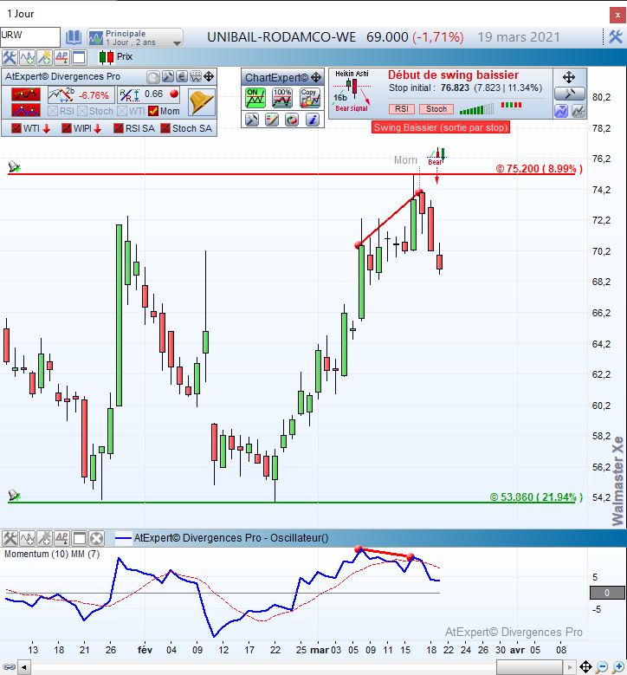The image size is (627, 675).
Task: Zoom in with magnifier plus icon
Action: pos(618,667)
